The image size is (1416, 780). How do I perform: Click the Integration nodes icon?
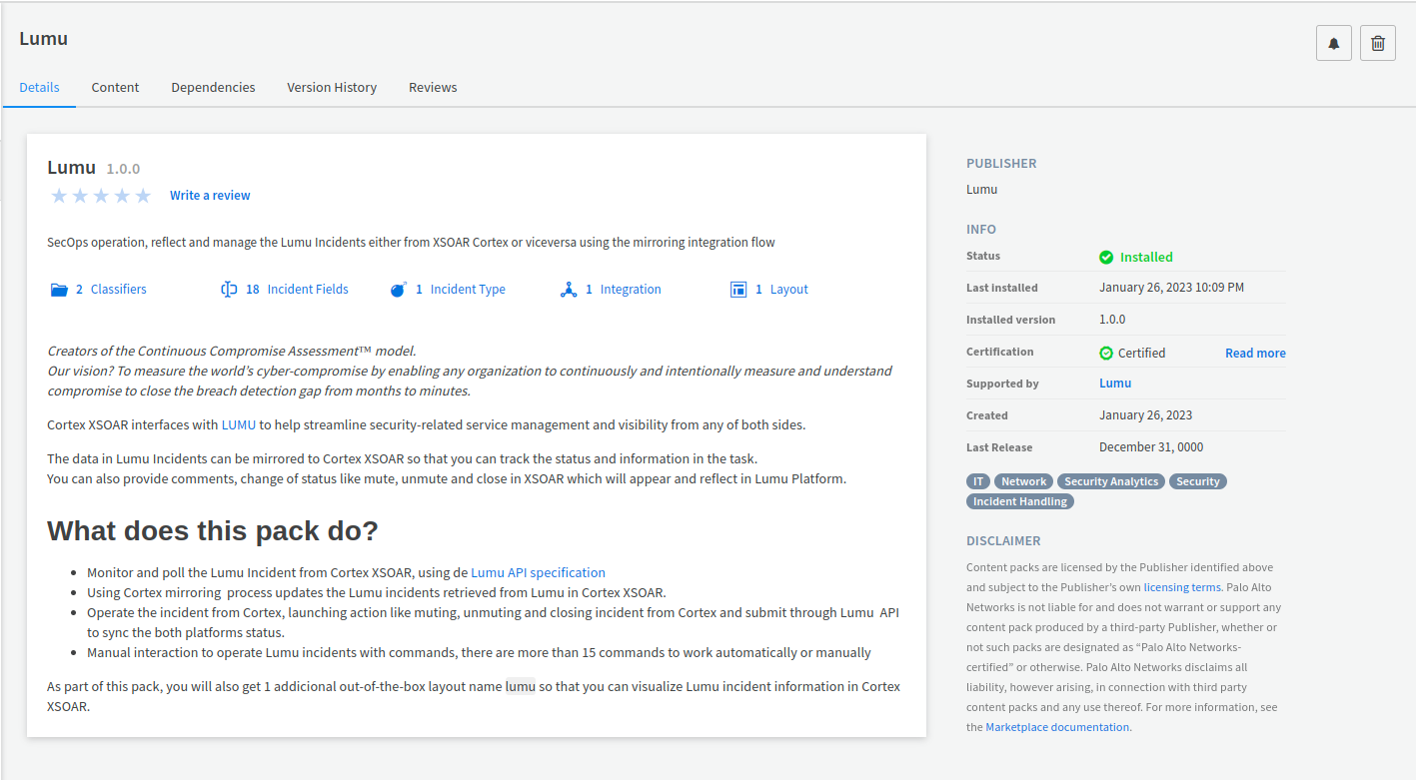click(x=569, y=290)
